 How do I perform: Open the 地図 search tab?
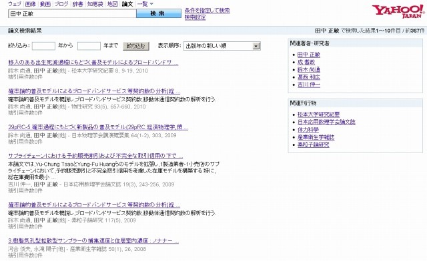pos(113,4)
